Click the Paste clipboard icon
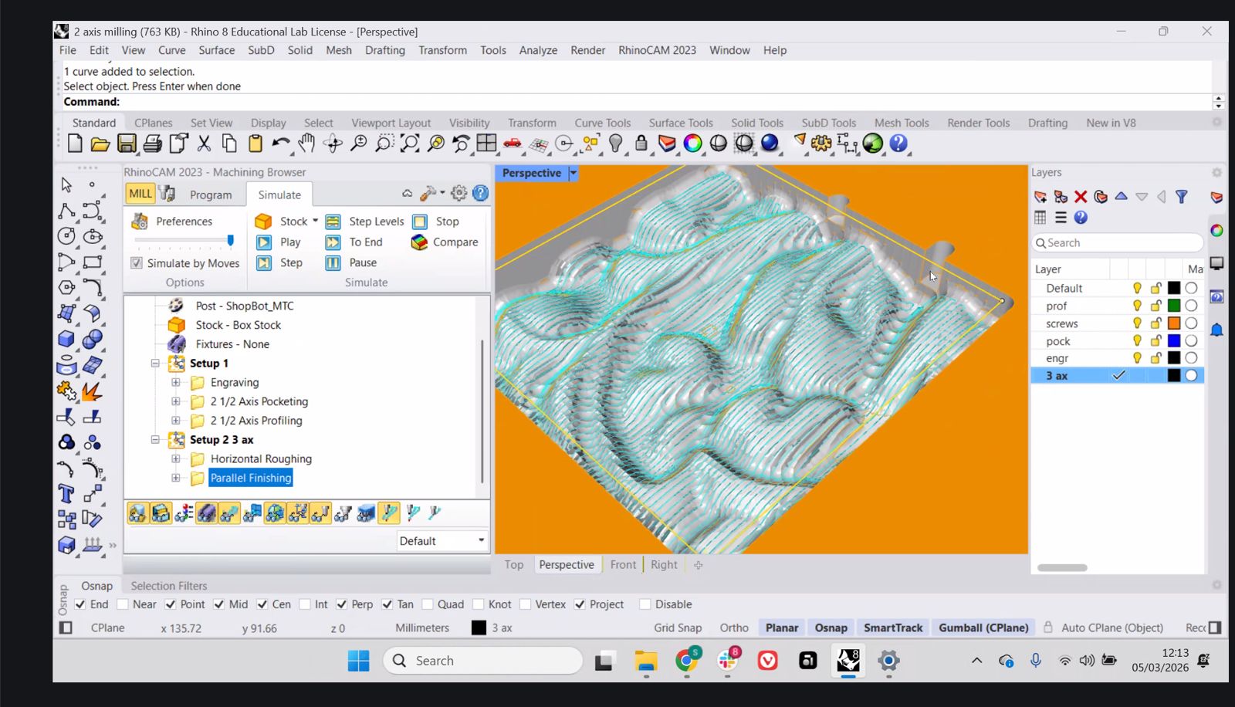 (255, 144)
